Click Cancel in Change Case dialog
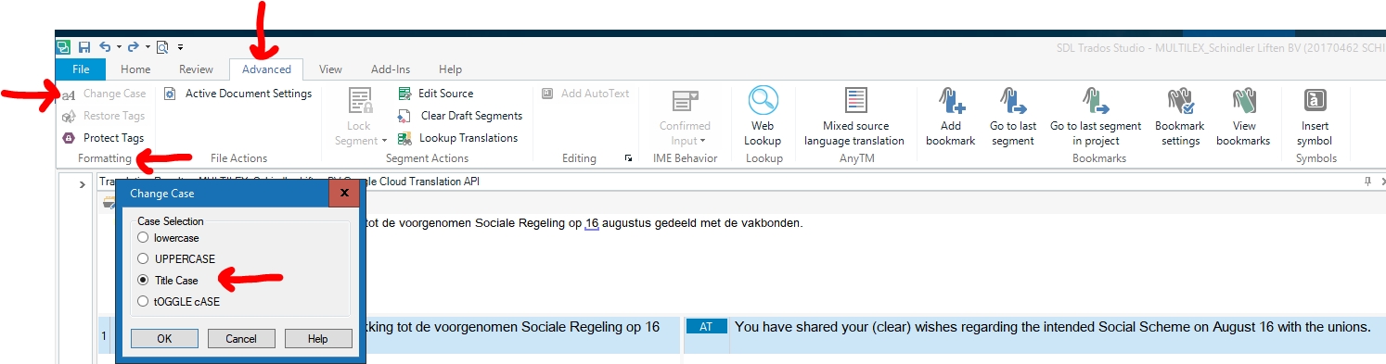This screenshot has height=364, width=1386. click(241, 339)
